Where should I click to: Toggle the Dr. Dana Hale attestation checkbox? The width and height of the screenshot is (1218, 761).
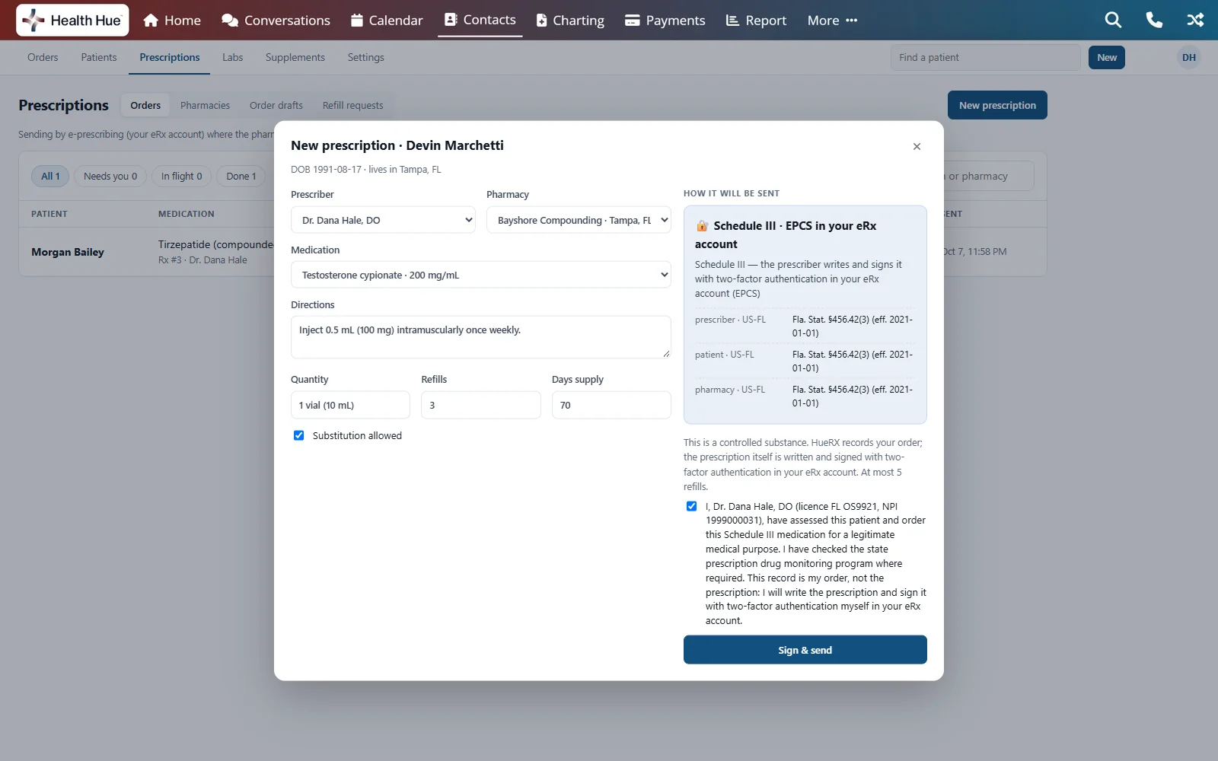691,506
